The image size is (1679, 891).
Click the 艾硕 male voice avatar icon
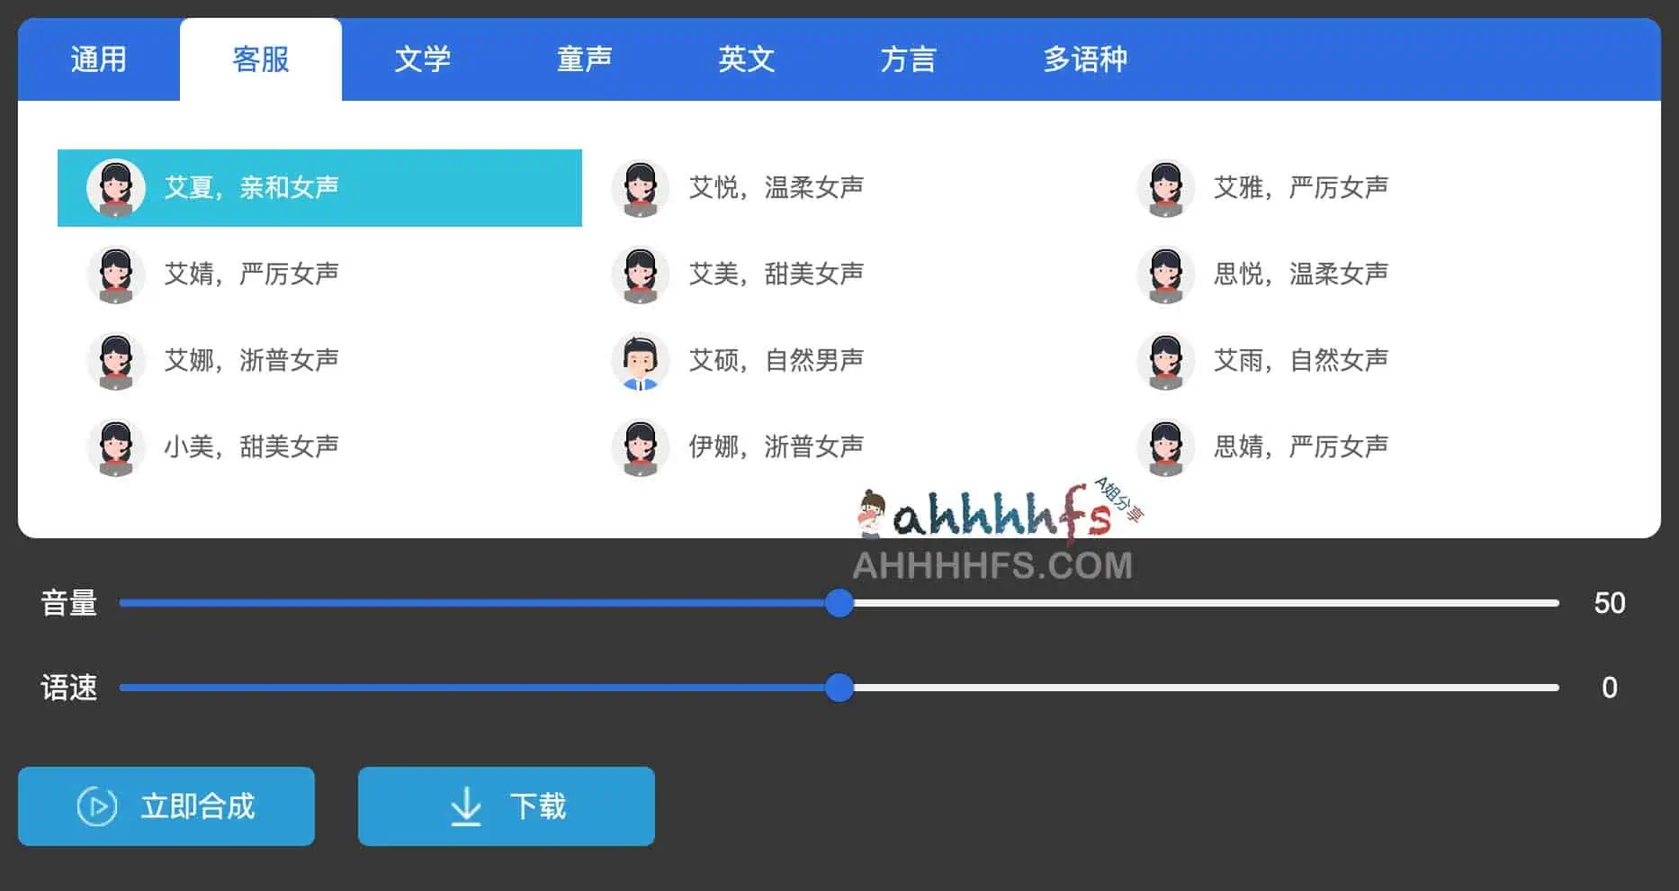(640, 362)
